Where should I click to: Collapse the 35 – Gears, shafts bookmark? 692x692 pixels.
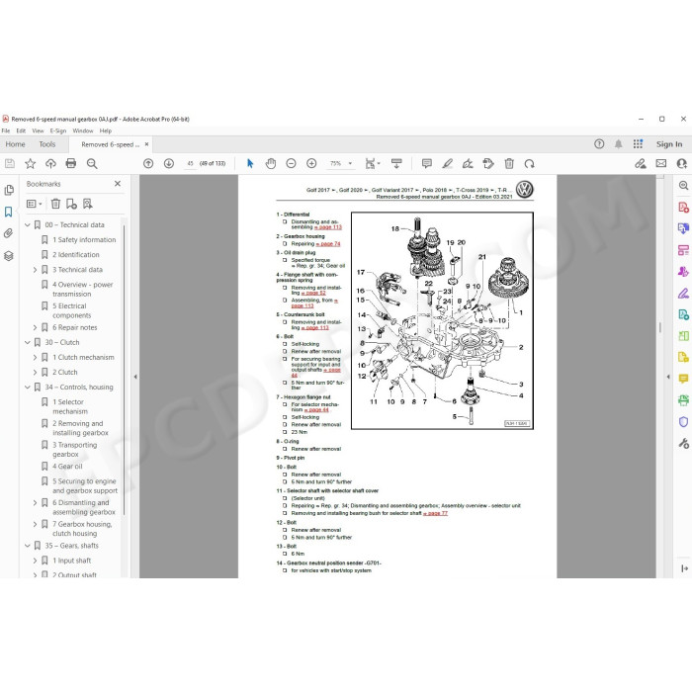[28, 546]
